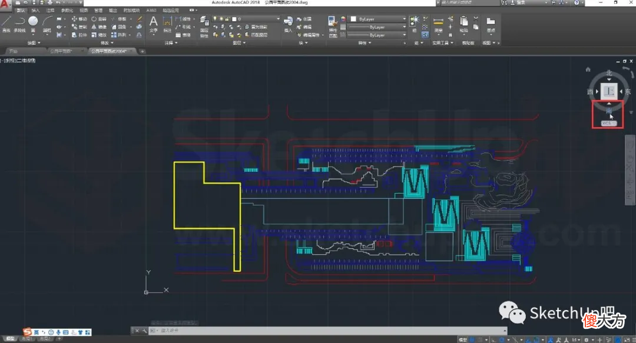Click the Paste (粘贴) icon
The image size is (636, 343).
pos(463,24)
